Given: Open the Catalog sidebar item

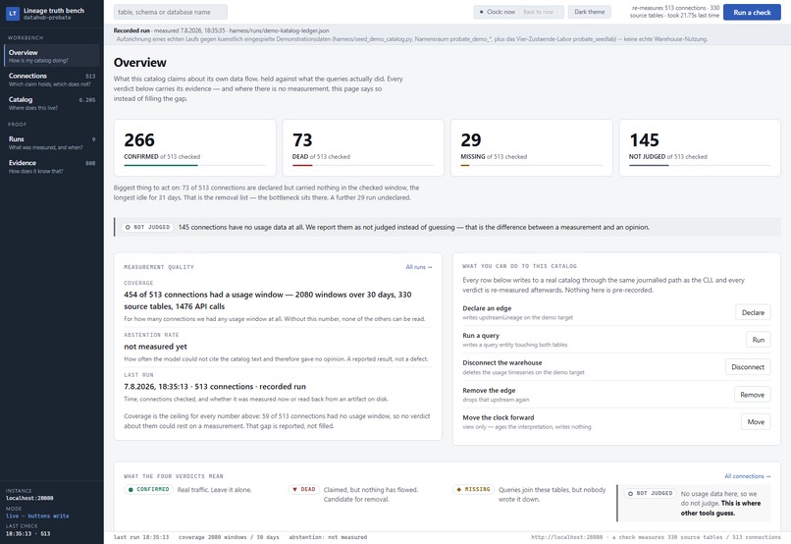Looking at the screenshot, I should coord(51,103).
